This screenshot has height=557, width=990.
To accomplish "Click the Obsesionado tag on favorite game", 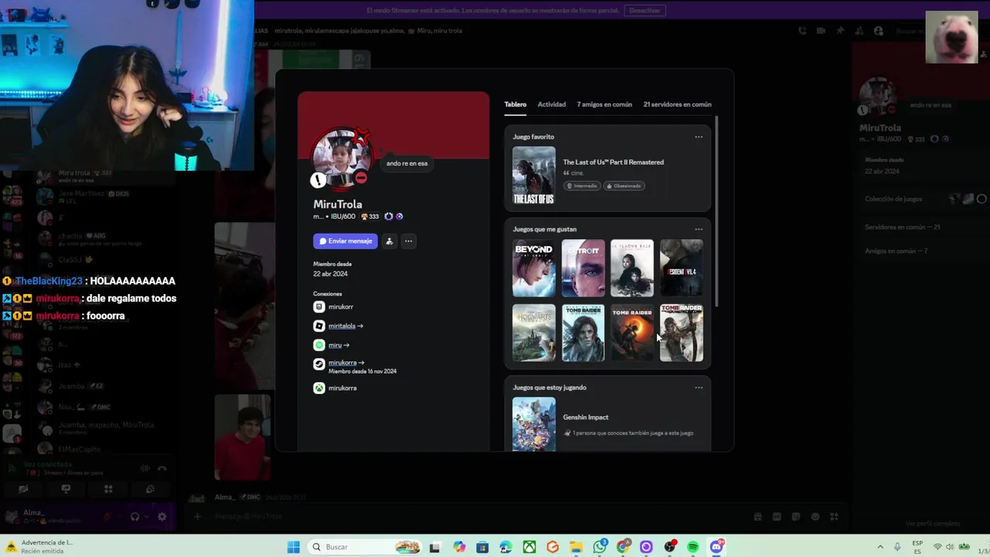I will point(623,186).
